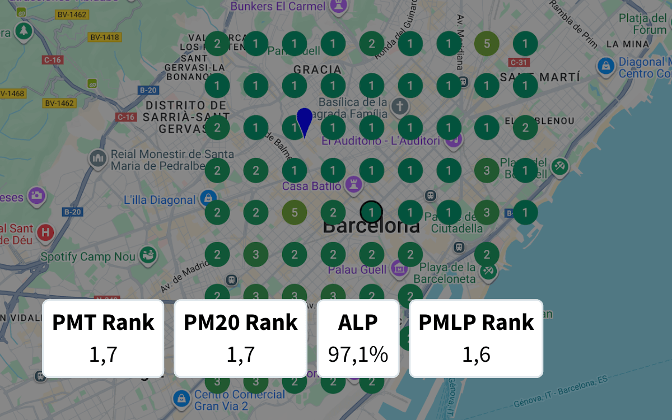The height and width of the screenshot is (420, 672).
Task: Click the purple camera attraction icon
Action: tap(38, 196)
